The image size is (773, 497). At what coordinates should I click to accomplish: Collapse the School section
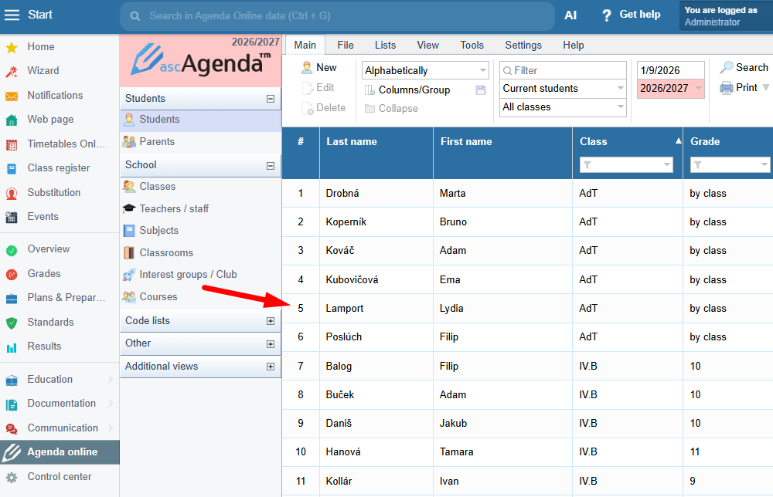coord(270,166)
